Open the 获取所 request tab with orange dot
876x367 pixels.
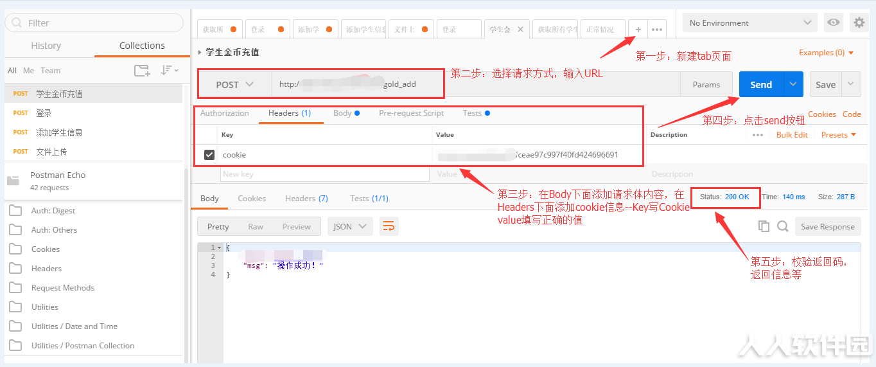click(x=220, y=30)
